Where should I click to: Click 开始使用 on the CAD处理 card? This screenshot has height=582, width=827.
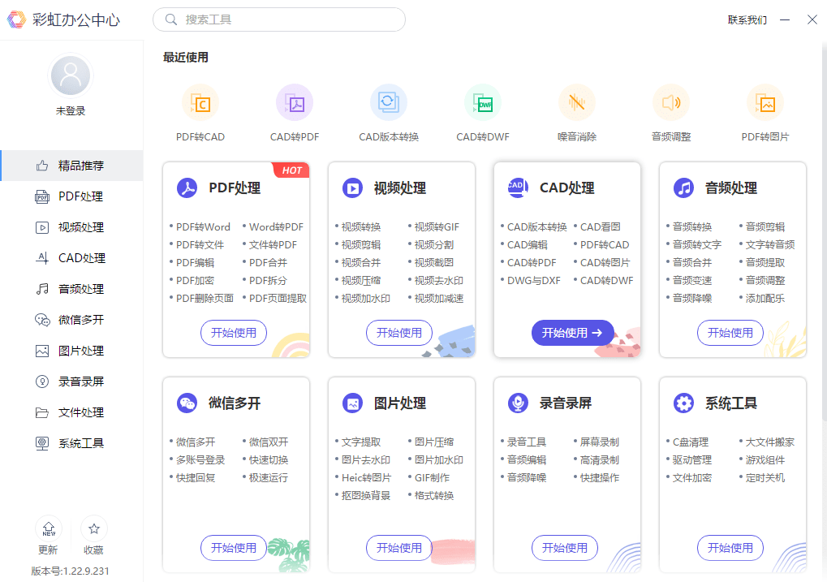572,333
